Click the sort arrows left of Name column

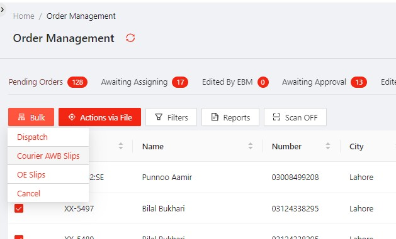[121, 146]
